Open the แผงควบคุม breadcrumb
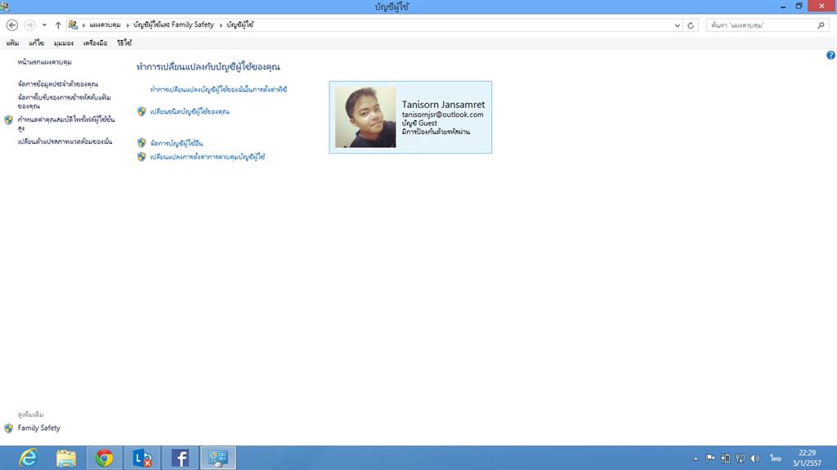The width and height of the screenshot is (837, 470). click(105, 25)
